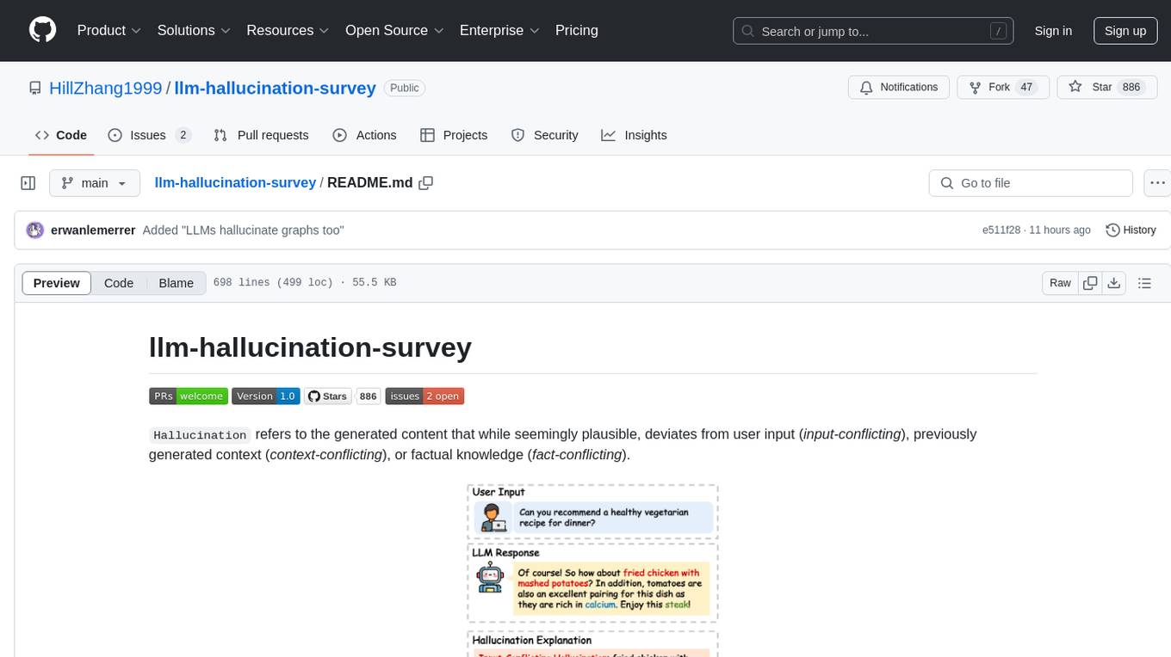The height and width of the screenshot is (657, 1171).
Task: View file History
Action: [x=1131, y=230]
